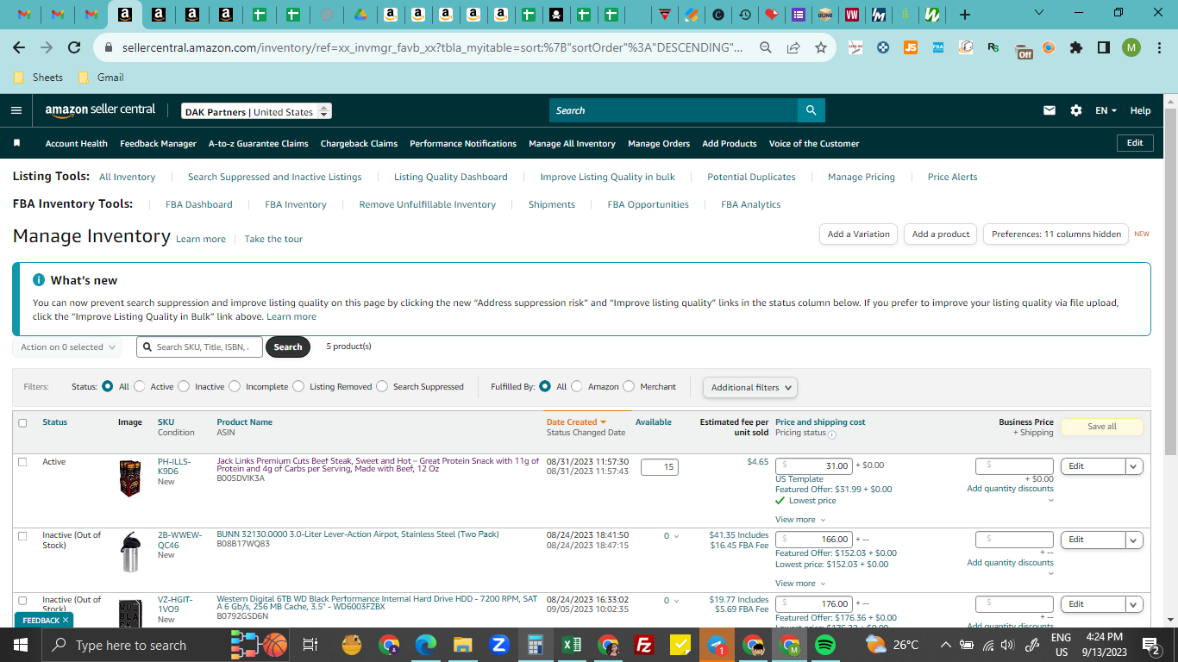Open the Zoom app in the taskbar
The height and width of the screenshot is (662, 1178).
pos(499,645)
